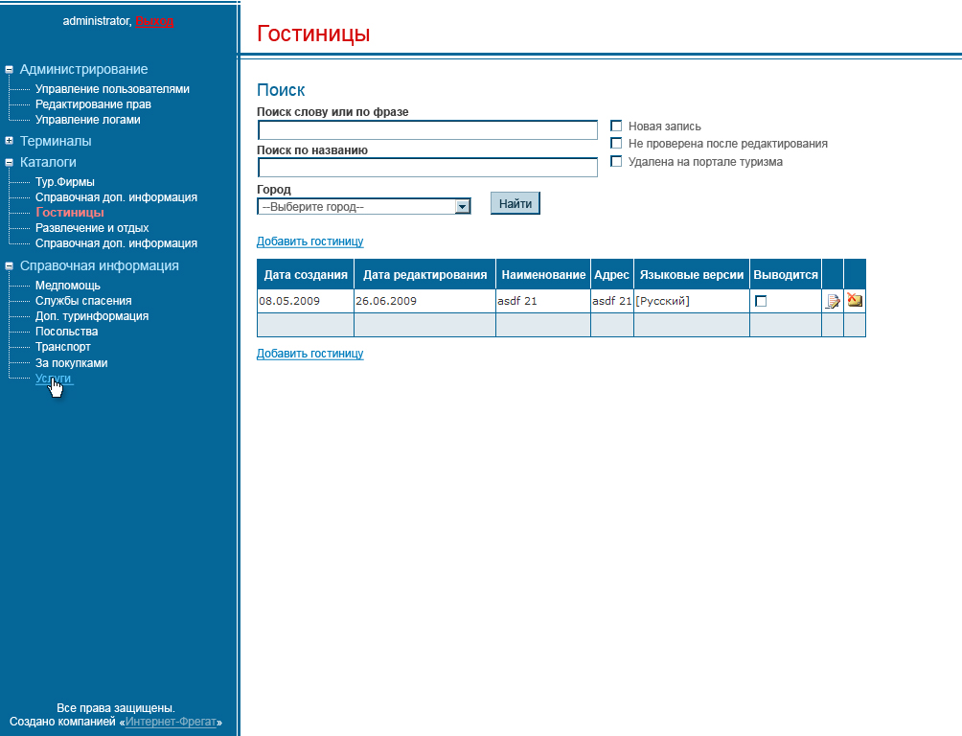Expand the Терминалы section toggle
962x736 pixels.
[x=10, y=141]
